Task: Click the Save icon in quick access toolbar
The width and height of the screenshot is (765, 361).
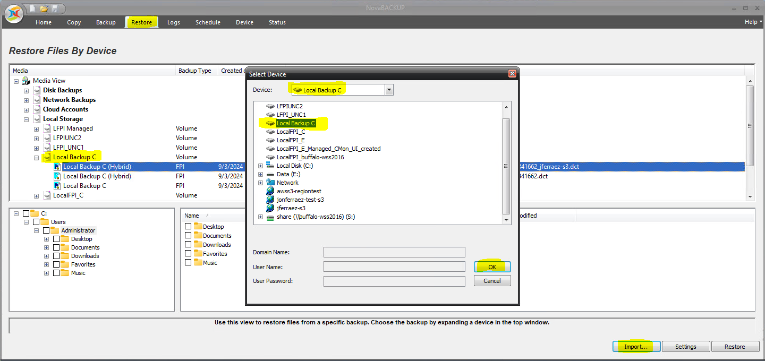Action: pos(55,8)
